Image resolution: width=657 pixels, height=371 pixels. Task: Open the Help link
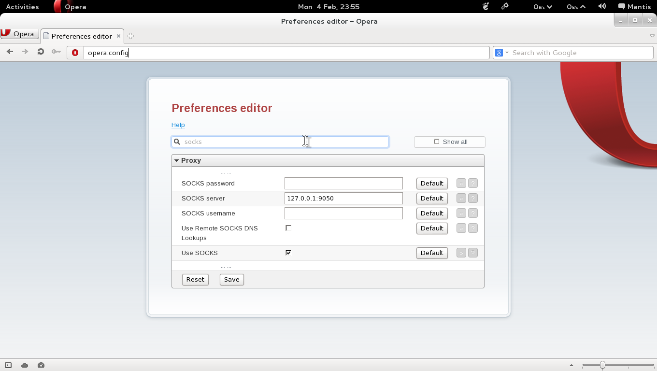[x=178, y=125]
